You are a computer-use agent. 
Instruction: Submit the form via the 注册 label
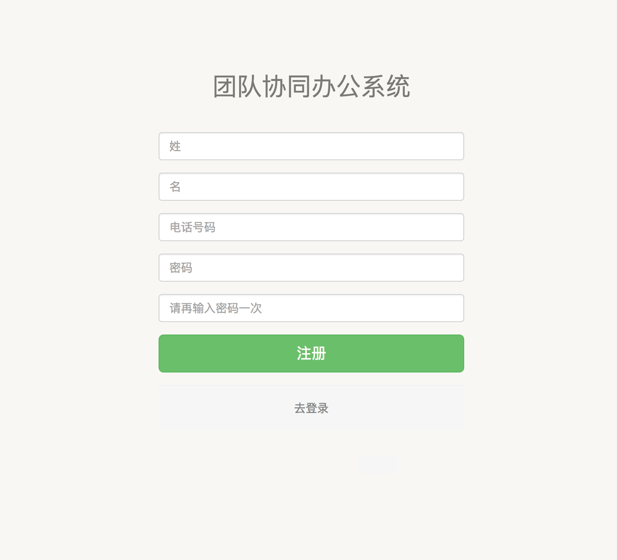[311, 354]
